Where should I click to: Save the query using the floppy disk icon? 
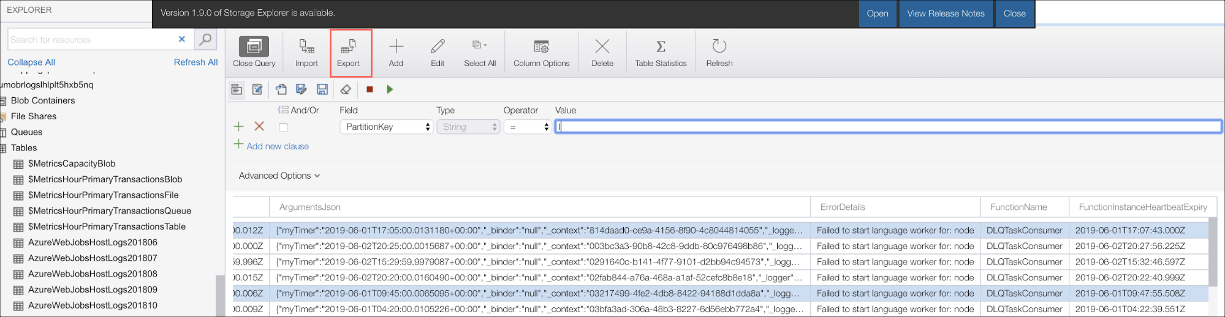[322, 89]
